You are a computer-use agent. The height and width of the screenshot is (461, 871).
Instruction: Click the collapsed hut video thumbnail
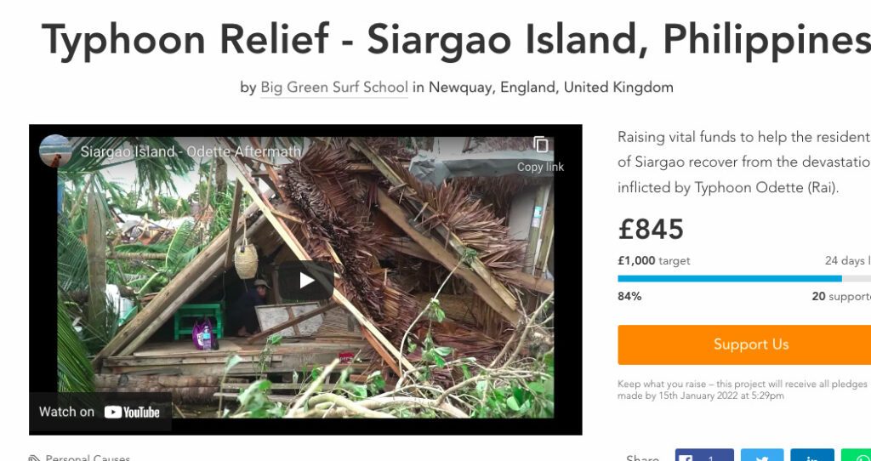coord(305,278)
